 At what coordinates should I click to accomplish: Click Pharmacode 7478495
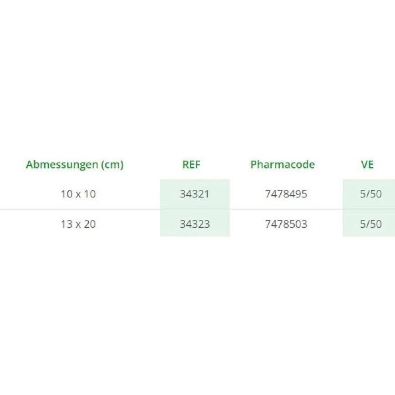tap(286, 194)
